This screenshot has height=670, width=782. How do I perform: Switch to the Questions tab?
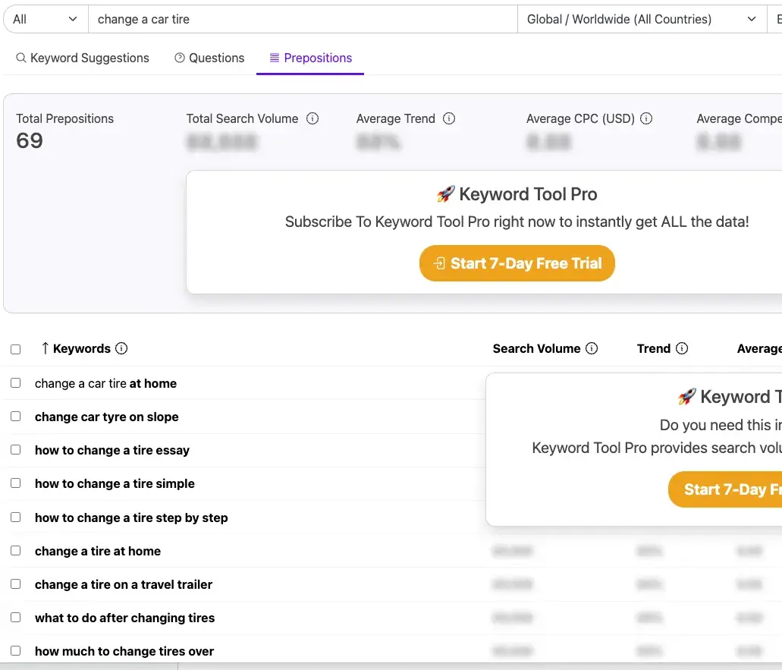(x=209, y=58)
